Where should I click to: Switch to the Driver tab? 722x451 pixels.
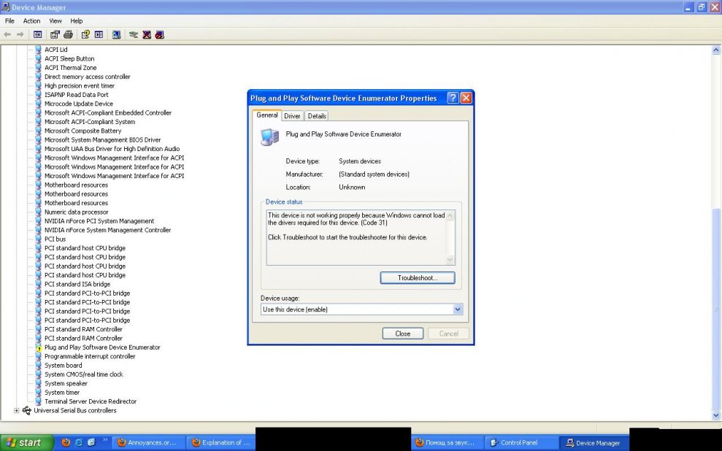[x=292, y=116]
